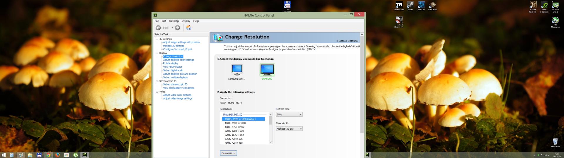Image resolution: width=564 pixels, height=158 pixels.
Task: Open the Color depth dropdown
Action: click(289, 129)
